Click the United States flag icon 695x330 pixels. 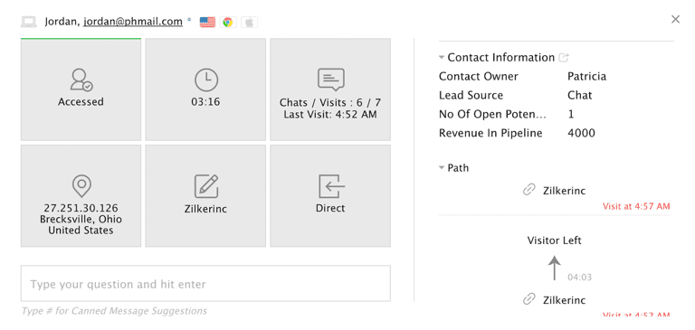click(207, 22)
